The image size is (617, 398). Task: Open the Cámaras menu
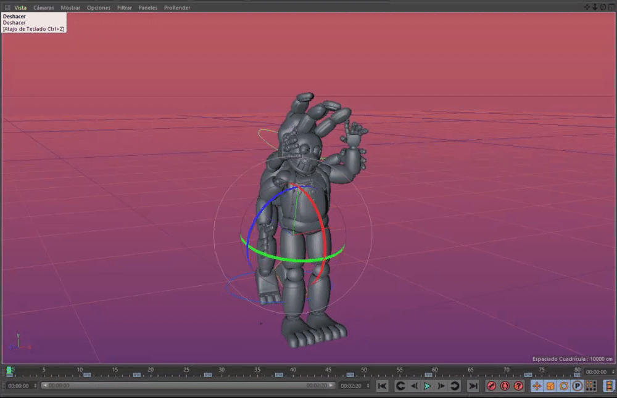[44, 8]
